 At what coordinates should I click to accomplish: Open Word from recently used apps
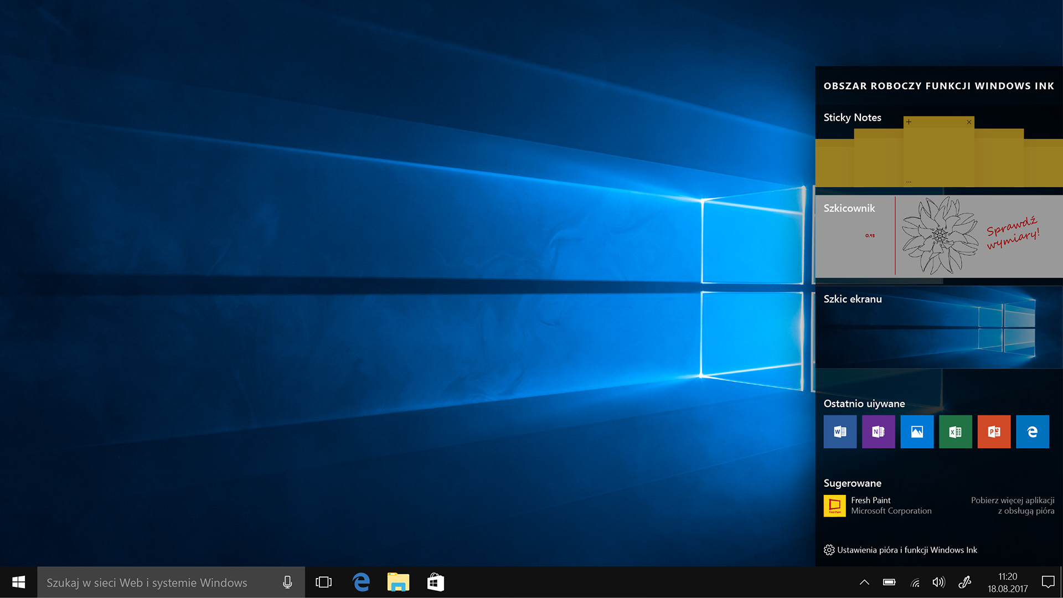pos(840,431)
